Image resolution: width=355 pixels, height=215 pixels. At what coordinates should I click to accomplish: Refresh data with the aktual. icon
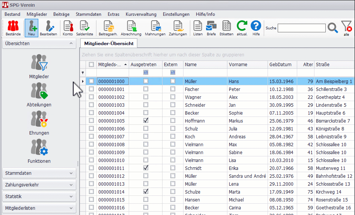coord(242,28)
